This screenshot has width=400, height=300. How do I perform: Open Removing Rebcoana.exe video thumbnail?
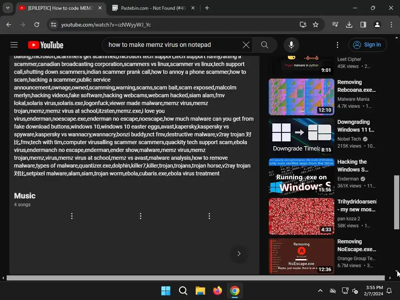tap(301, 97)
